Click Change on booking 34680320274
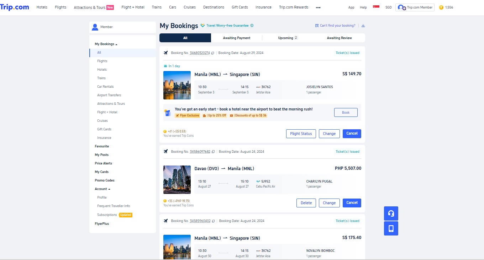 click(329, 134)
